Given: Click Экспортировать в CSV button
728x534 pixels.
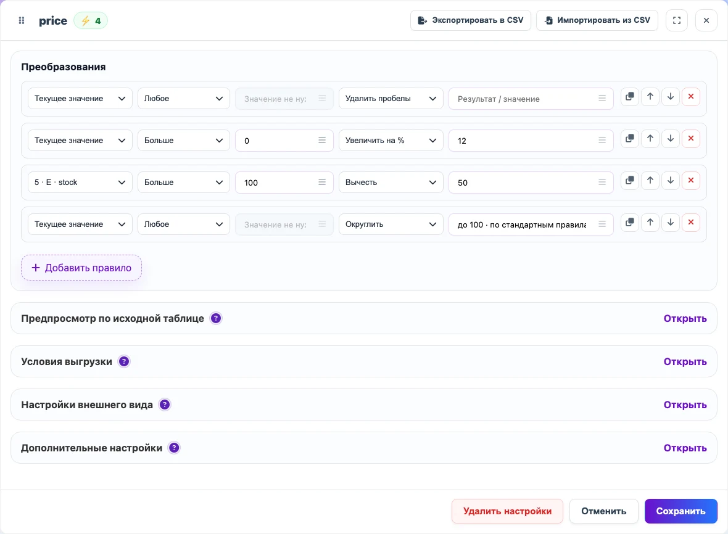Looking at the screenshot, I should (x=470, y=20).
